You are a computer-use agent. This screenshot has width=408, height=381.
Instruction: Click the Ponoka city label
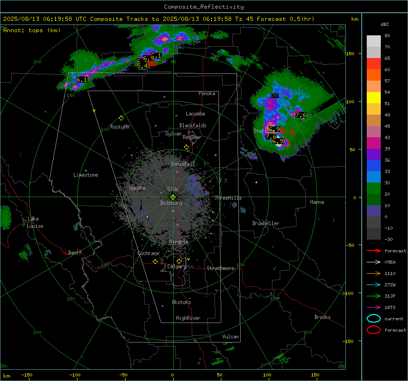click(x=207, y=93)
